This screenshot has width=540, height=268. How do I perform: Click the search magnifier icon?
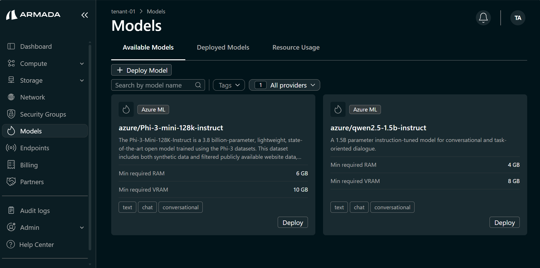click(198, 85)
